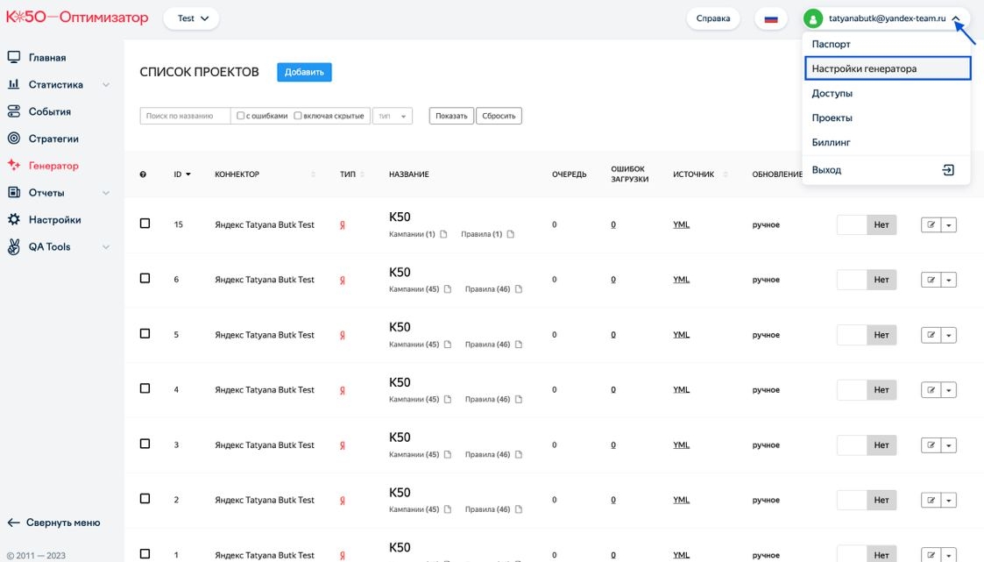Enable the 'с ошибками' checkbox
The width and height of the screenshot is (984, 562).
coord(241,116)
